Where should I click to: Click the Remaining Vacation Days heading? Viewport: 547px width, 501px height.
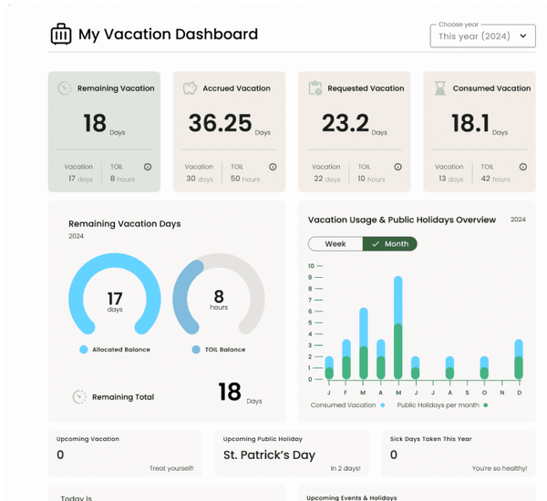pos(125,224)
